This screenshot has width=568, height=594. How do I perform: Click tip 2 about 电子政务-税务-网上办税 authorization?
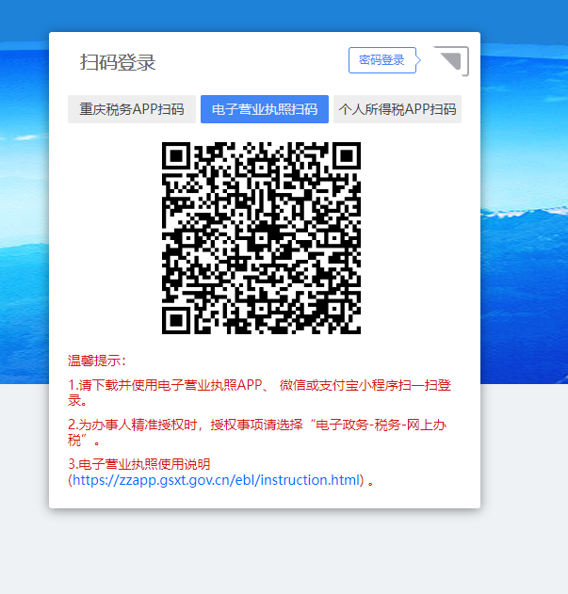click(x=257, y=432)
